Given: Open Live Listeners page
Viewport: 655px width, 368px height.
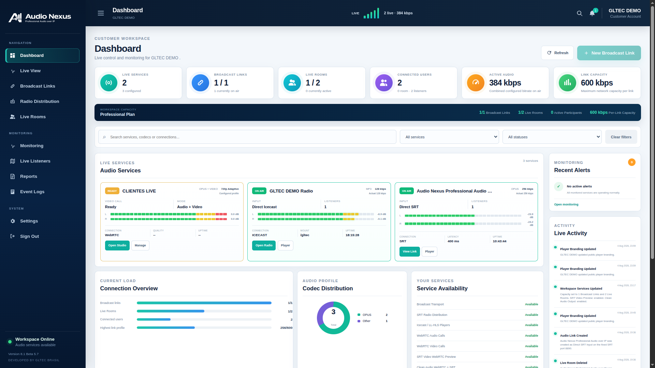Looking at the screenshot, I should (x=42, y=161).
